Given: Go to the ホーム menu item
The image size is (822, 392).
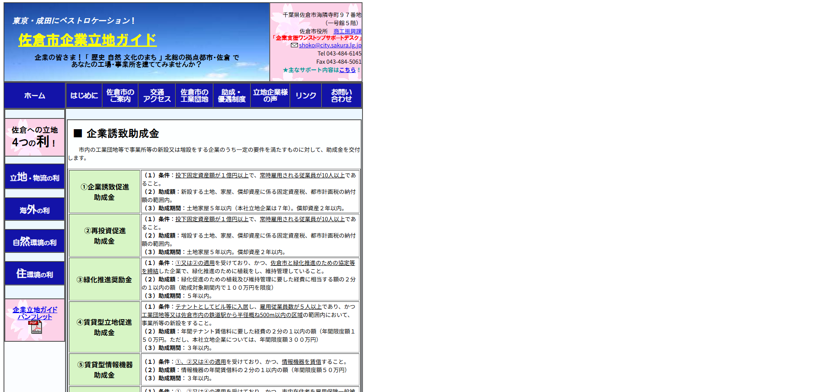Looking at the screenshot, I should click(x=35, y=95).
